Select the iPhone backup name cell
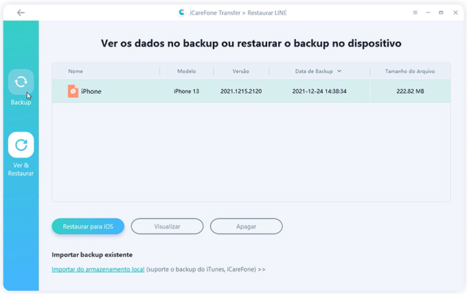 (91, 91)
